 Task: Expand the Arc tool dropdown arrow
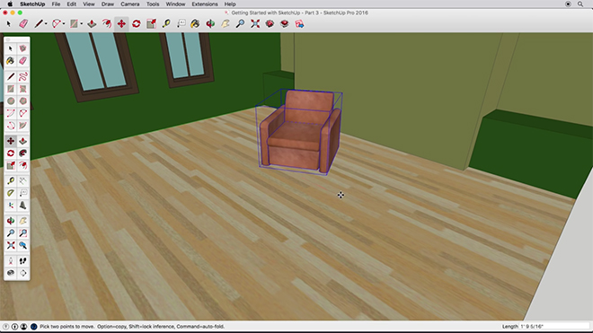[x=64, y=24]
